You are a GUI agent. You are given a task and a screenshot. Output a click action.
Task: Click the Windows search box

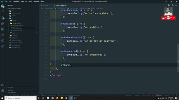(20, 98)
